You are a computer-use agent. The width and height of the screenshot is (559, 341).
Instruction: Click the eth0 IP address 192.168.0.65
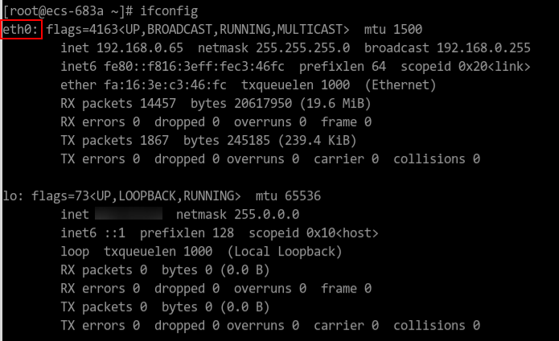coord(140,47)
